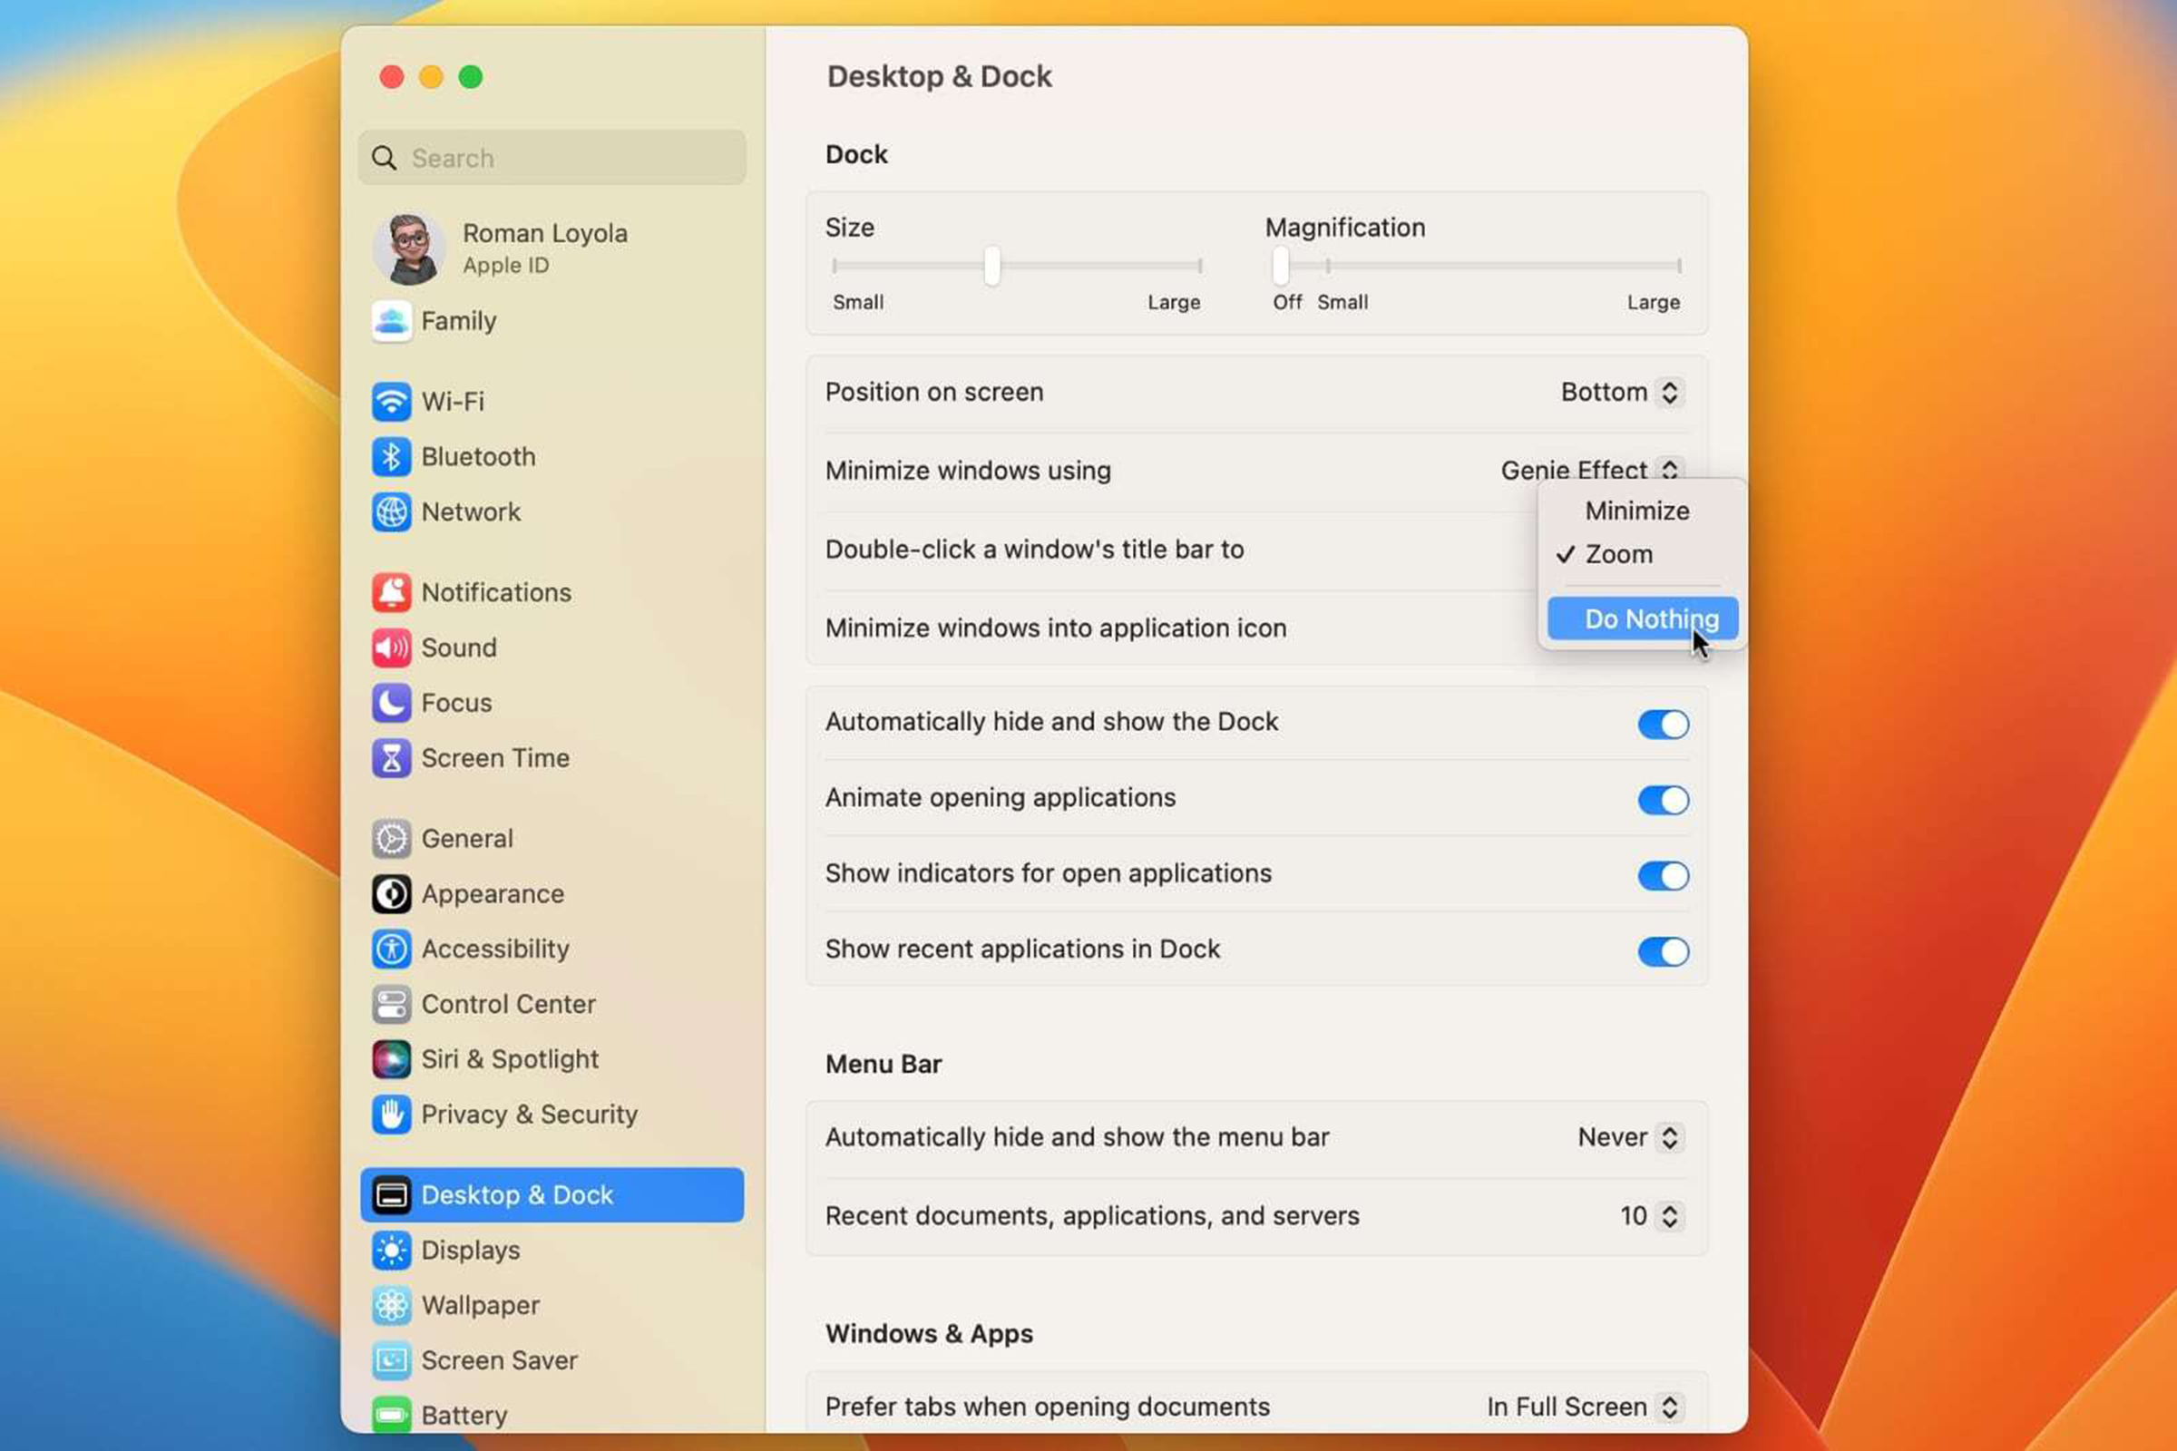Disable Show recent applications in Dock

tap(1663, 951)
